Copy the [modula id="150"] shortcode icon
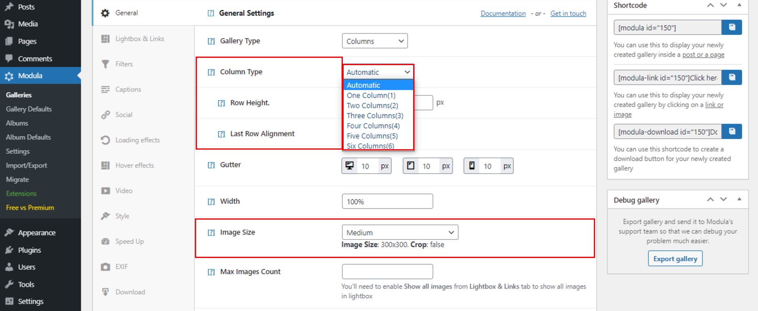 click(732, 27)
